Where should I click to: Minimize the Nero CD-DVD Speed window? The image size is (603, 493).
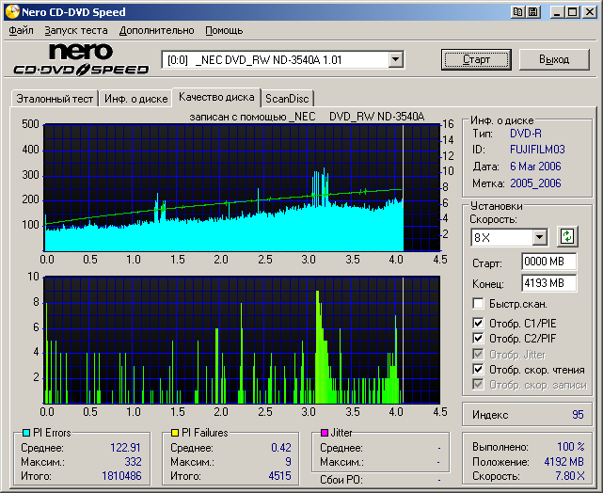pyautogui.click(x=559, y=11)
